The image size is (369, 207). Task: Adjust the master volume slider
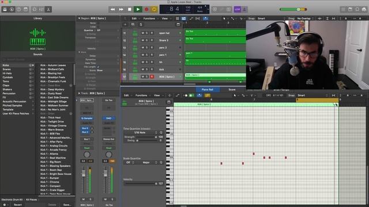click(x=293, y=9)
